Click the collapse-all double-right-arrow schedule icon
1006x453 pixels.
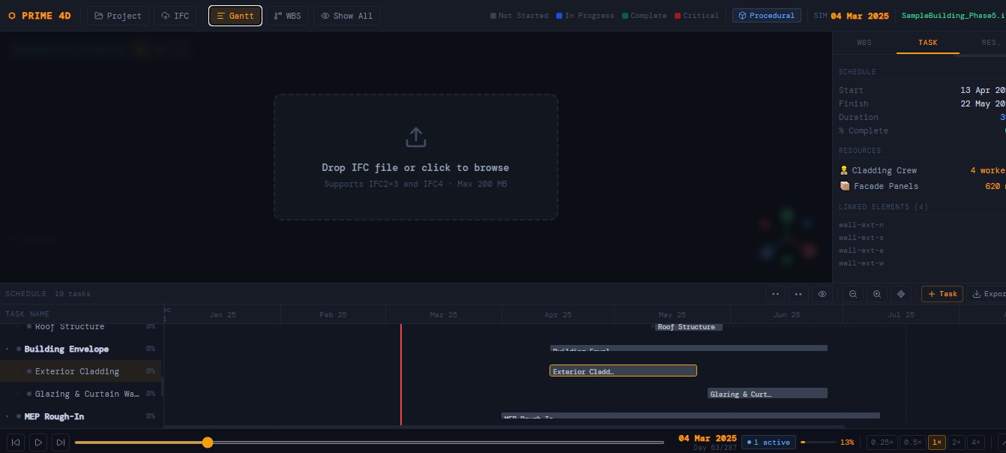[x=799, y=294]
